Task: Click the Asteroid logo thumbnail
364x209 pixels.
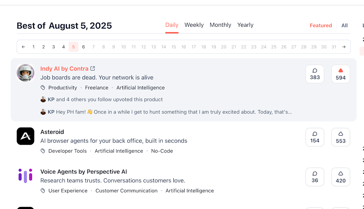Action: [x=25, y=136]
